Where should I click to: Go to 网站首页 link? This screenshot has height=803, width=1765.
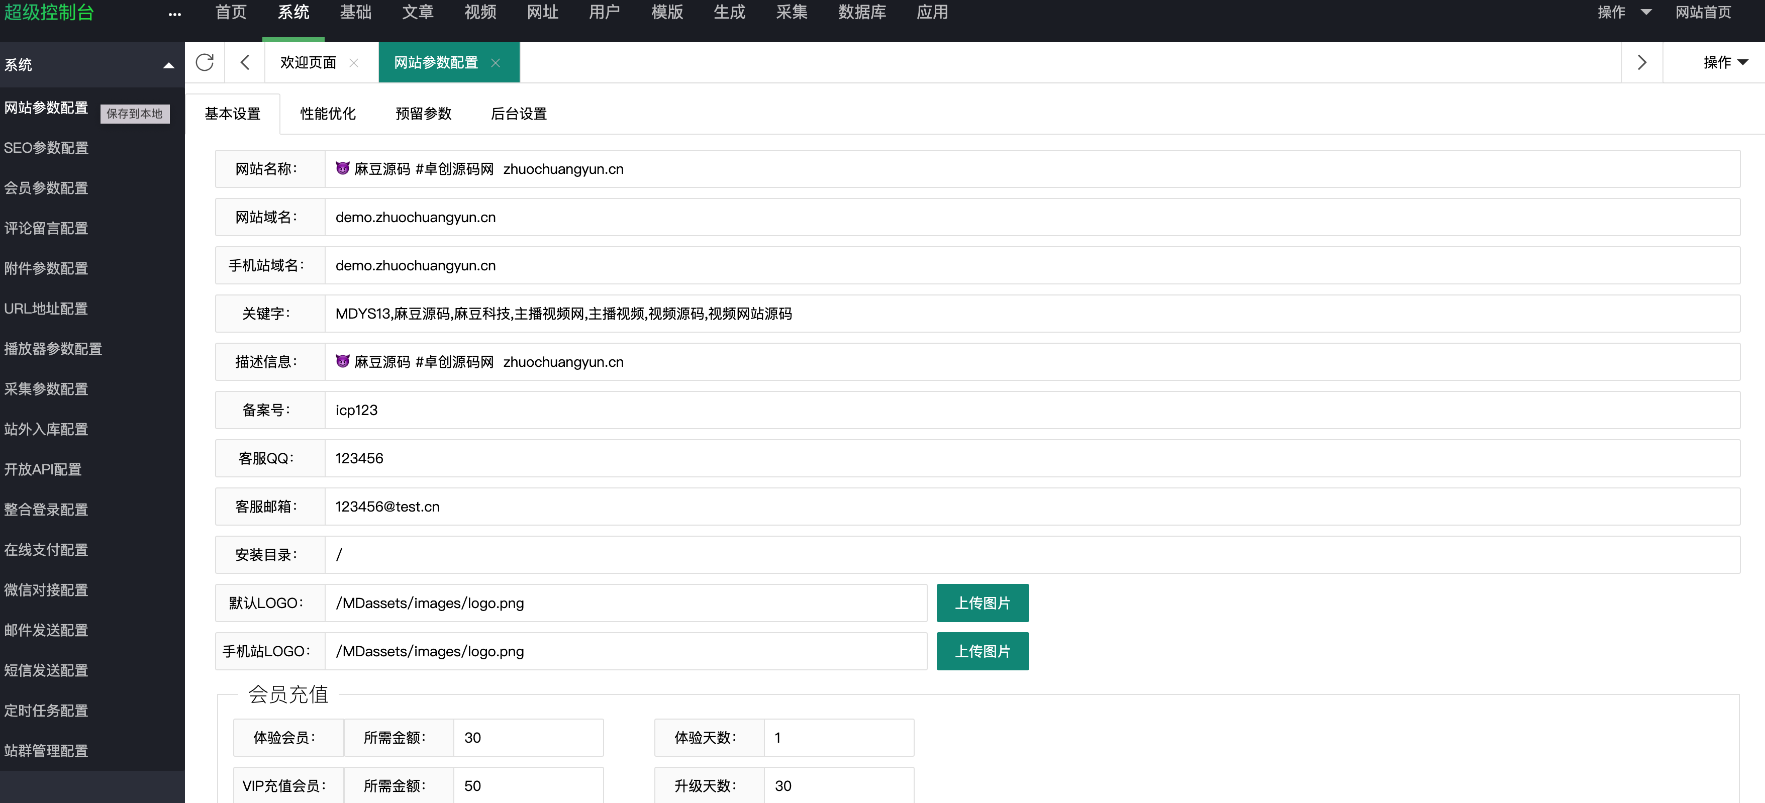click(1703, 13)
